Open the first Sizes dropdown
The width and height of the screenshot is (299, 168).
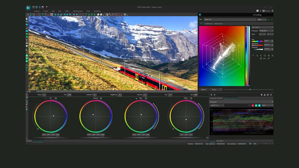point(262,34)
